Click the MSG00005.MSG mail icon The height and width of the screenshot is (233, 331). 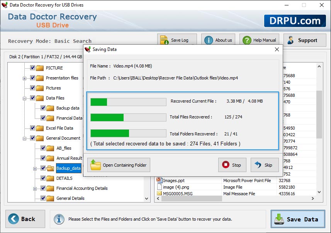[159, 193]
